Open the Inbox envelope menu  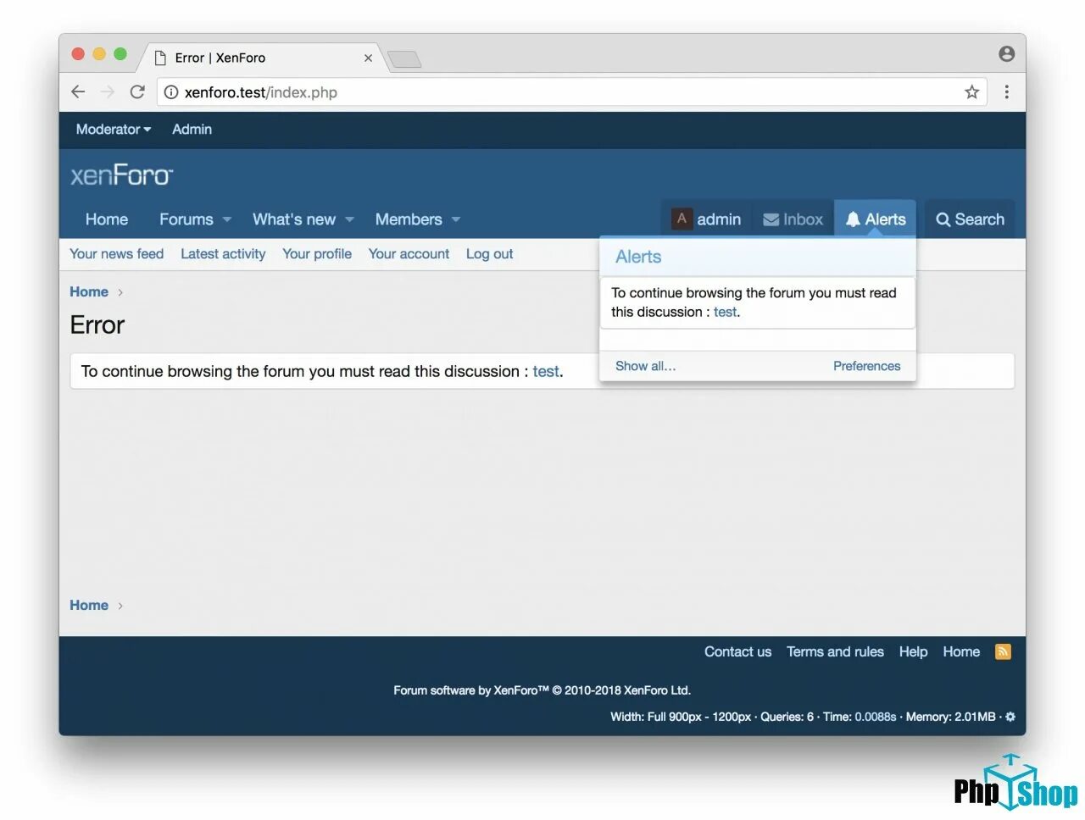(x=793, y=219)
